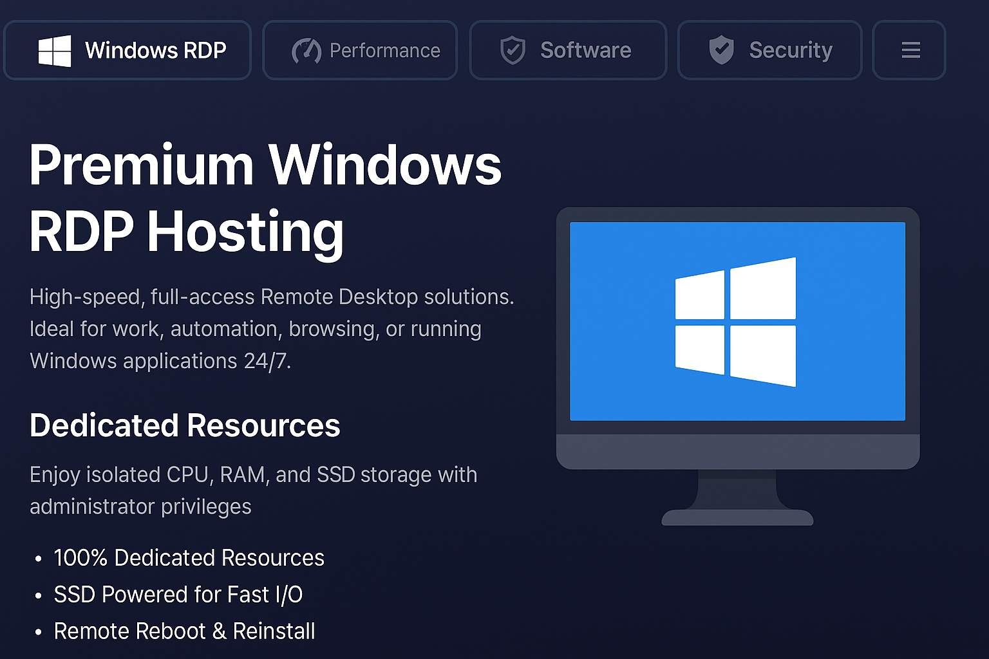The height and width of the screenshot is (659, 989).
Task: Click the Security shield icon
Action: click(721, 50)
